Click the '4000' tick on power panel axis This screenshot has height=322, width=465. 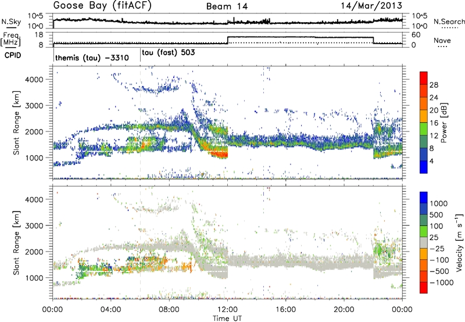point(34,80)
